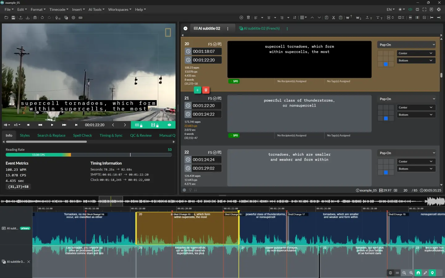Screen dimensions: 445x278
Task: Switch to the Spell Check tab
Action: point(83,135)
